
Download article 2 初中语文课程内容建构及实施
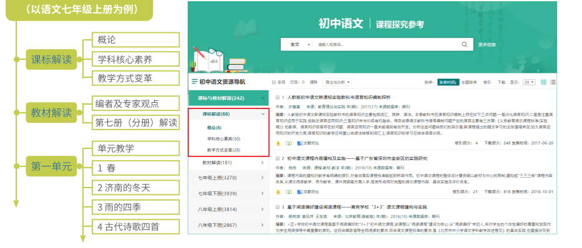[278, 192]
